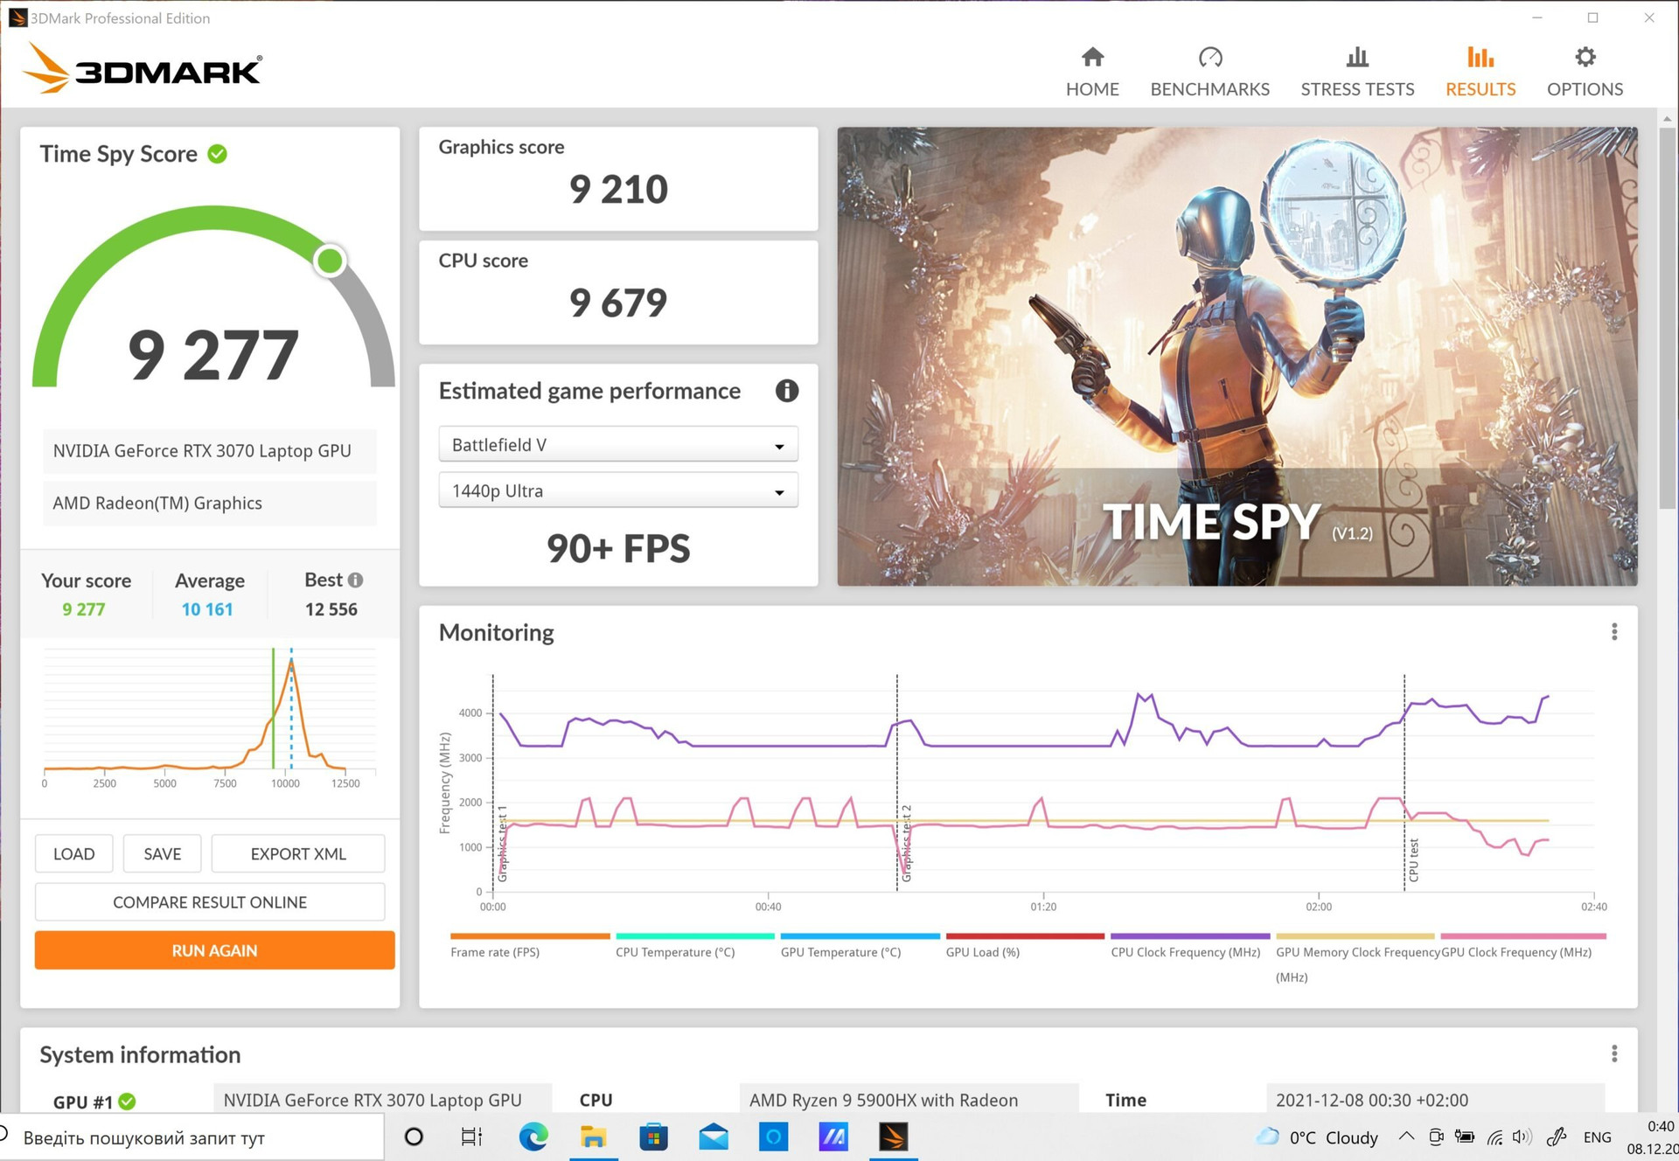Click the 3DMark logo
This screenshot has width=1679, height=1161.
(143, 68)
